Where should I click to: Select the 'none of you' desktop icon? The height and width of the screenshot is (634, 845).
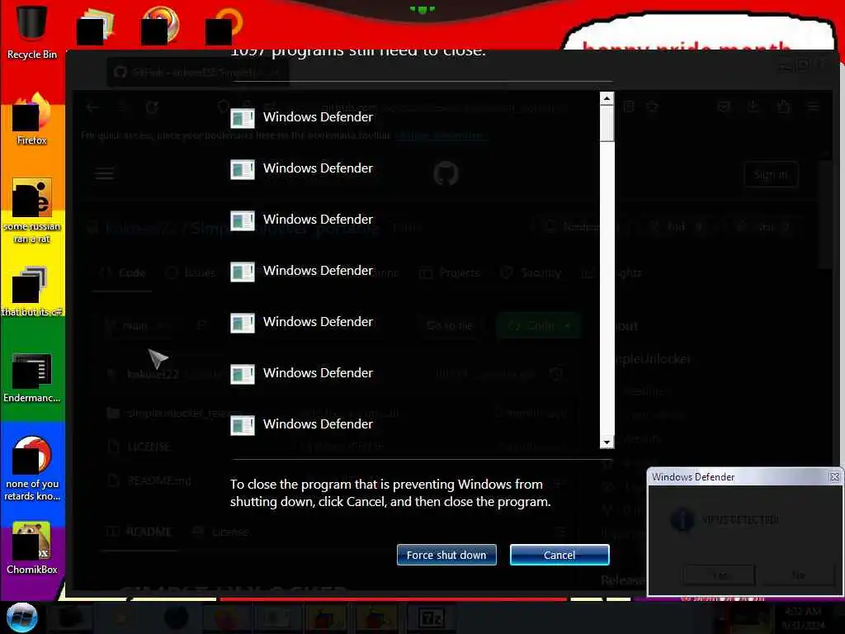[x=31, y=469]
